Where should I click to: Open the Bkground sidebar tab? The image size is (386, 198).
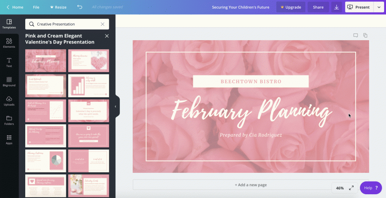coord(9,82)
